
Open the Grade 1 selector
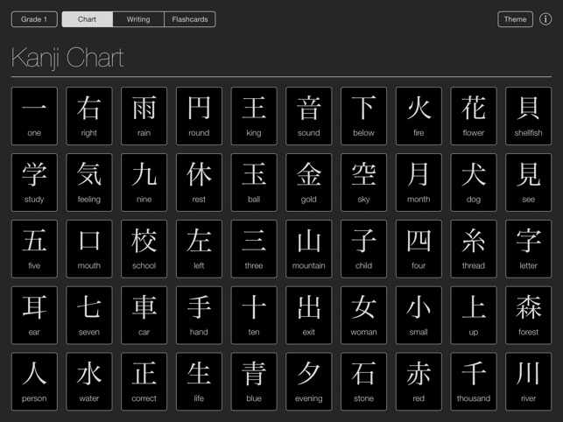pos(34,19)
